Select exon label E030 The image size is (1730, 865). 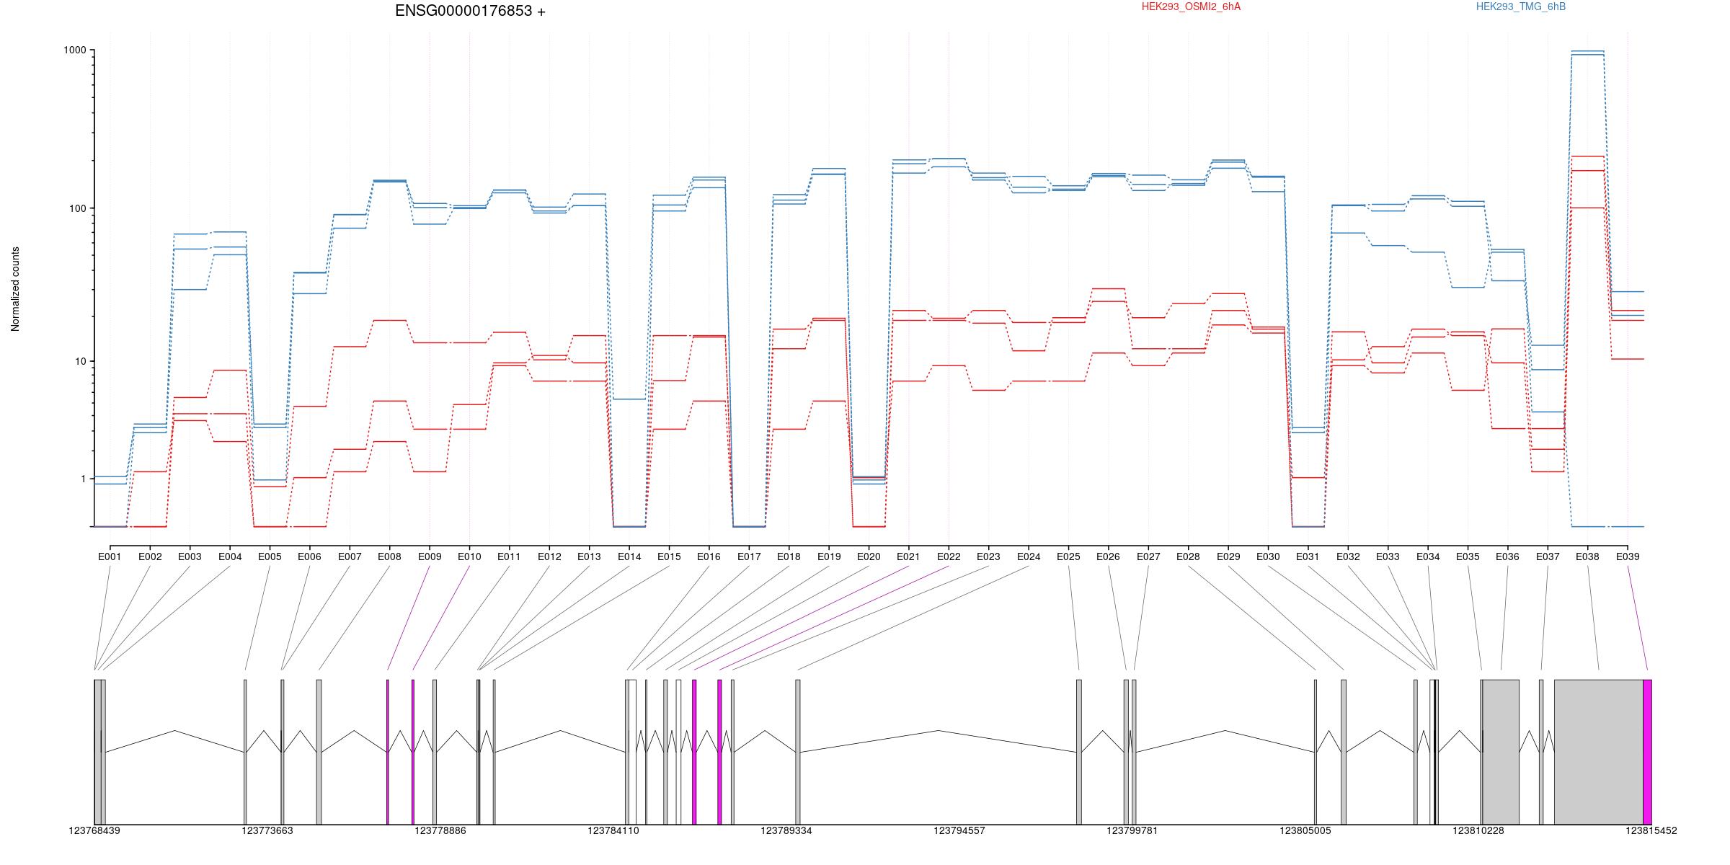tap(1268, 556)
